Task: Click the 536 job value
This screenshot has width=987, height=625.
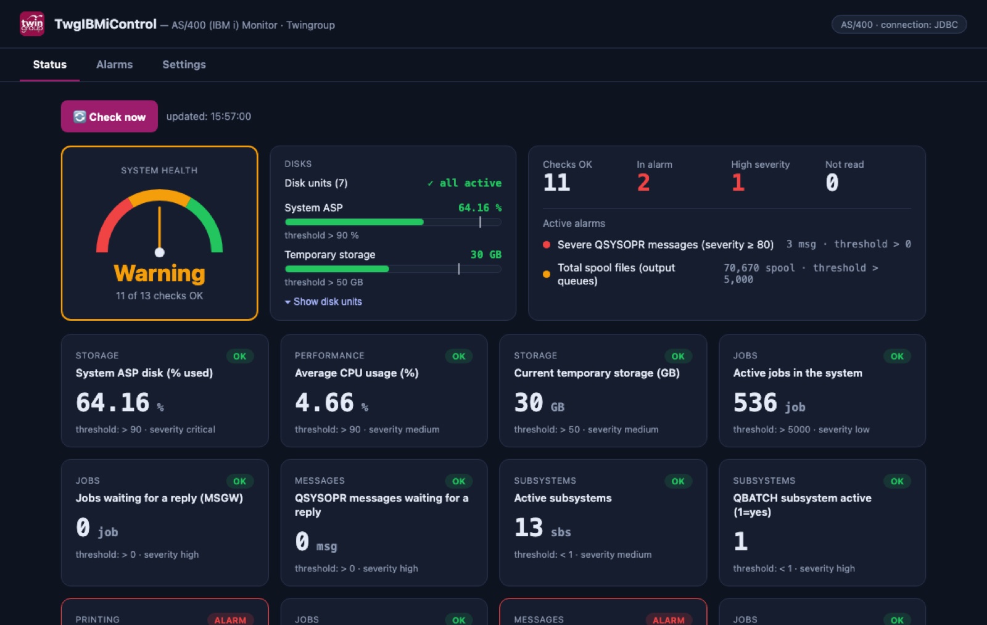Action: tap(769, 404)
